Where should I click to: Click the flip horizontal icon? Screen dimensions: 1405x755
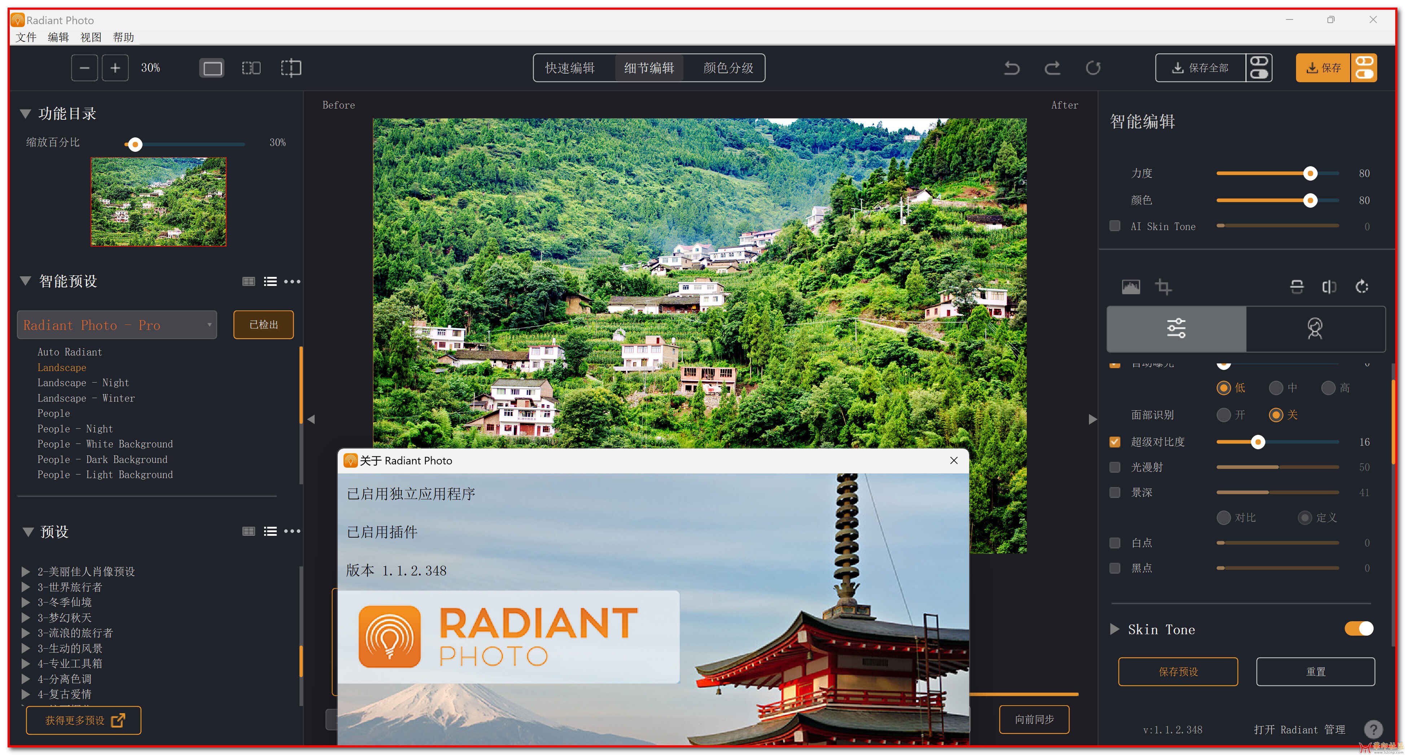click(x=1329, y=287)
